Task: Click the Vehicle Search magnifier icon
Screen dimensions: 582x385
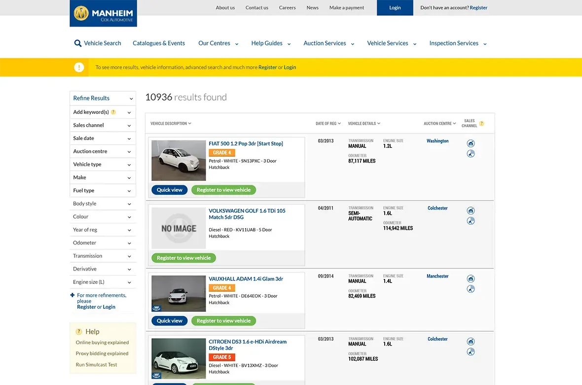Action: (77, 43)
